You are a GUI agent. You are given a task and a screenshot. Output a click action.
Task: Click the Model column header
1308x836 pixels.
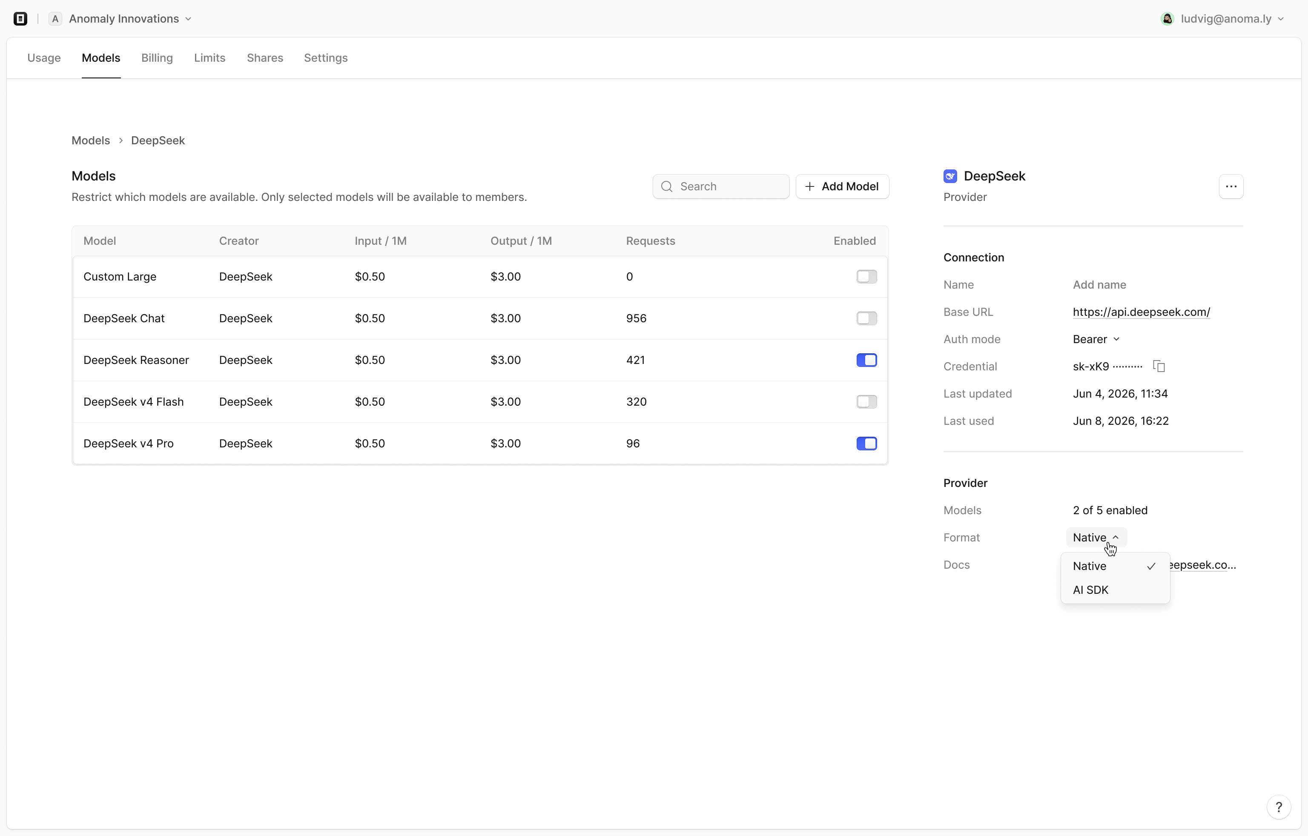click(x=100, y=241)
